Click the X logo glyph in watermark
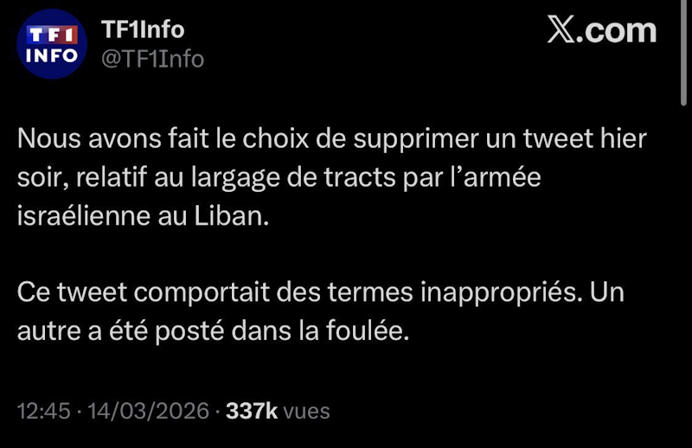Screen dimensions: 692x448 point(561,29)
